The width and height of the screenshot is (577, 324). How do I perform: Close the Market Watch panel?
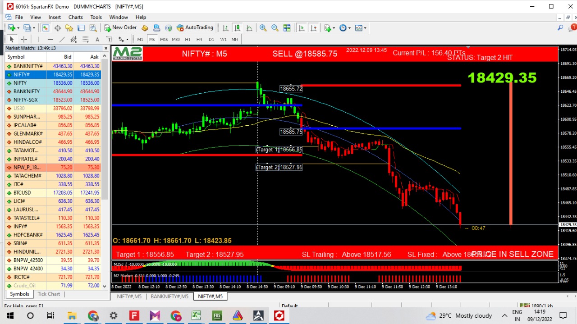coord(106,48)
